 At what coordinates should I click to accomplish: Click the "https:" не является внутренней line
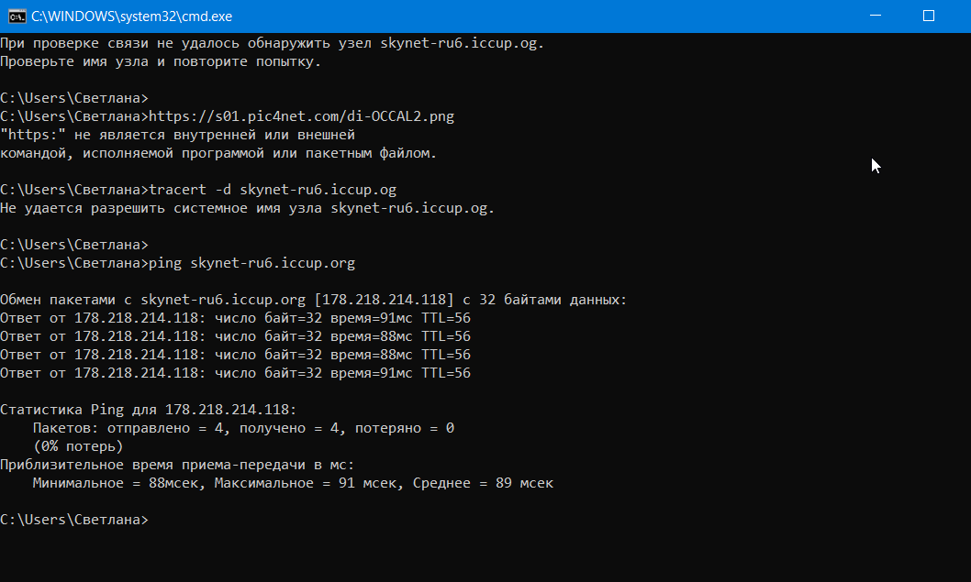[178, 135]
